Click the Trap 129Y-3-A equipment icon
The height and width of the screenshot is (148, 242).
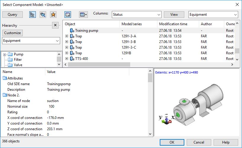click(x=72, y=36)
